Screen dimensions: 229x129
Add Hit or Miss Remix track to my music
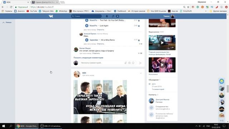click(139, 40)
